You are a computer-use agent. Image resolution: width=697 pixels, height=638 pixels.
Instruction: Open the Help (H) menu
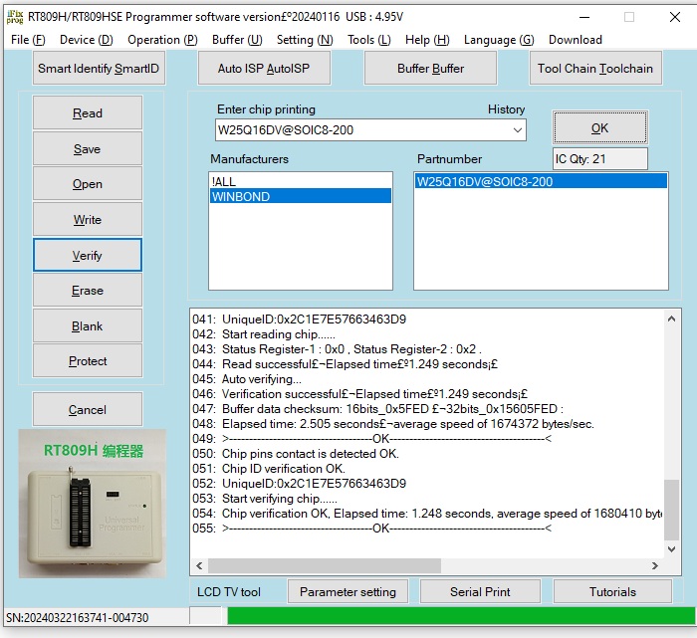tap(427, 40)
